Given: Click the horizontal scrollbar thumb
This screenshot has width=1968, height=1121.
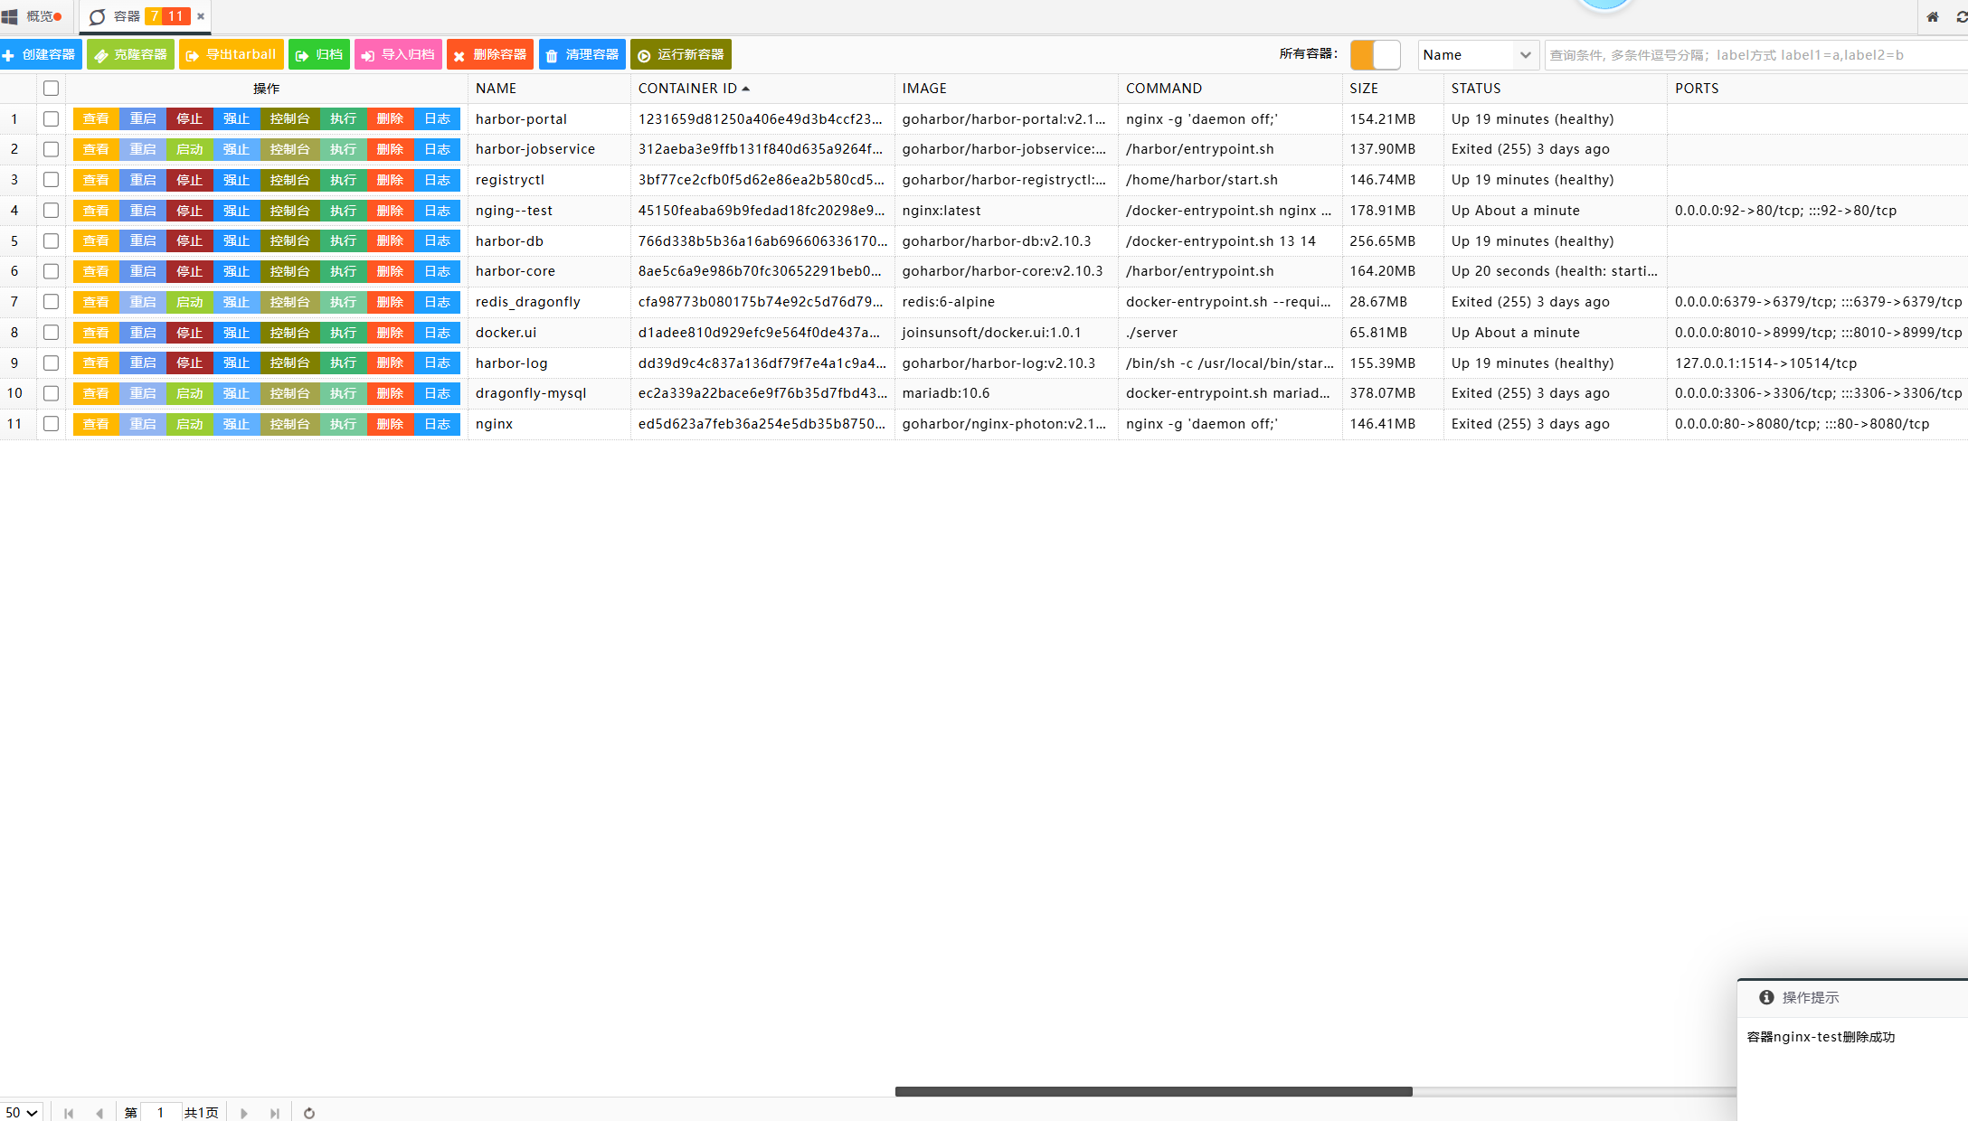Looking at the screenshot, I should coord(1153,1091).
